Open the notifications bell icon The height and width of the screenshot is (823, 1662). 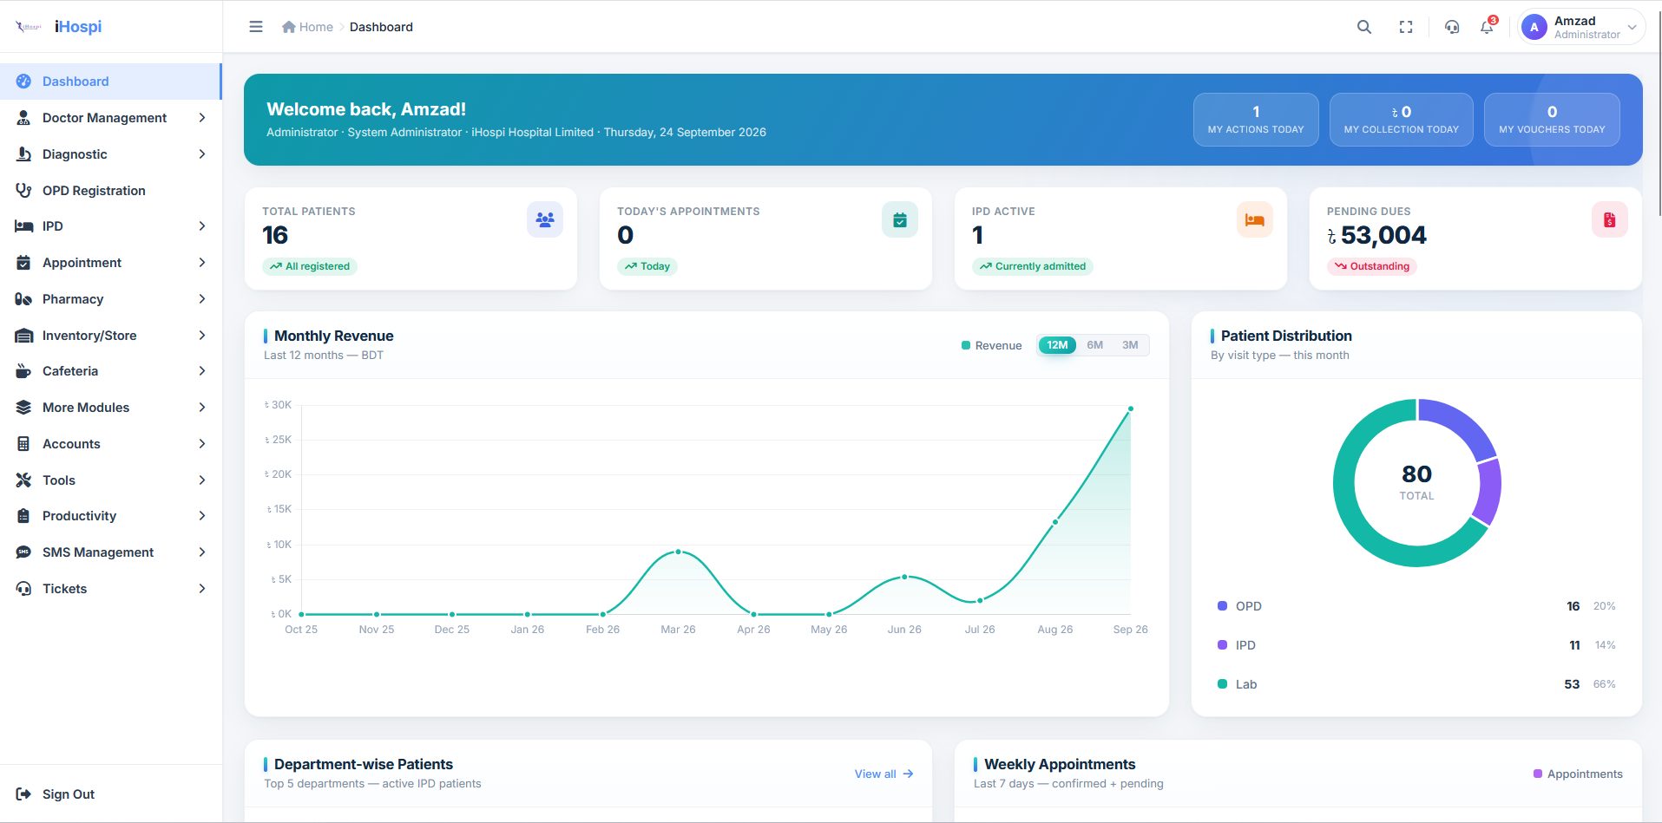(1488, 26)
